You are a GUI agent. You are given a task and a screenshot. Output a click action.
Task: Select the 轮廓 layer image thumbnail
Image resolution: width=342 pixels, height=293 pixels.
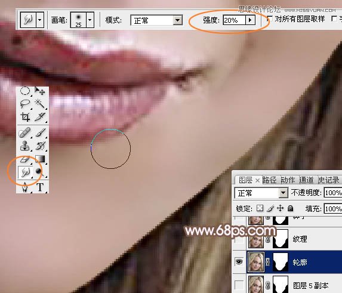[256, 261]
